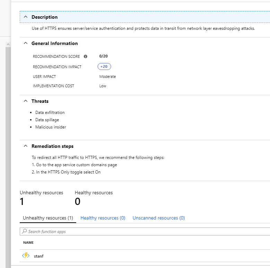Click the Description section title
The image size is (270, 268).
click(44, 17)
